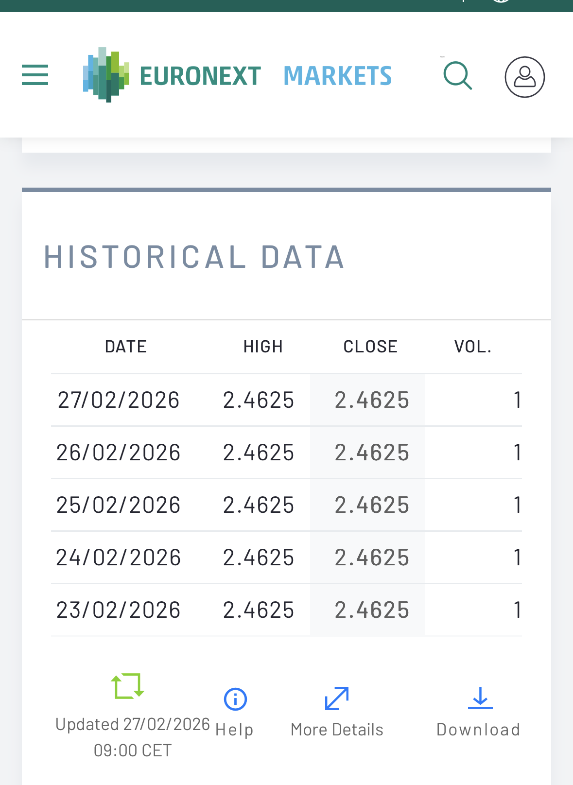Click the green refresh update icon
This screenshot has height=785, width=573.
point(128,686)
